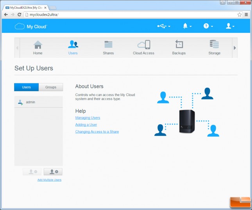The image size is (252, 210).
Task: Go forward in the browser
Action: click(13, 14)
